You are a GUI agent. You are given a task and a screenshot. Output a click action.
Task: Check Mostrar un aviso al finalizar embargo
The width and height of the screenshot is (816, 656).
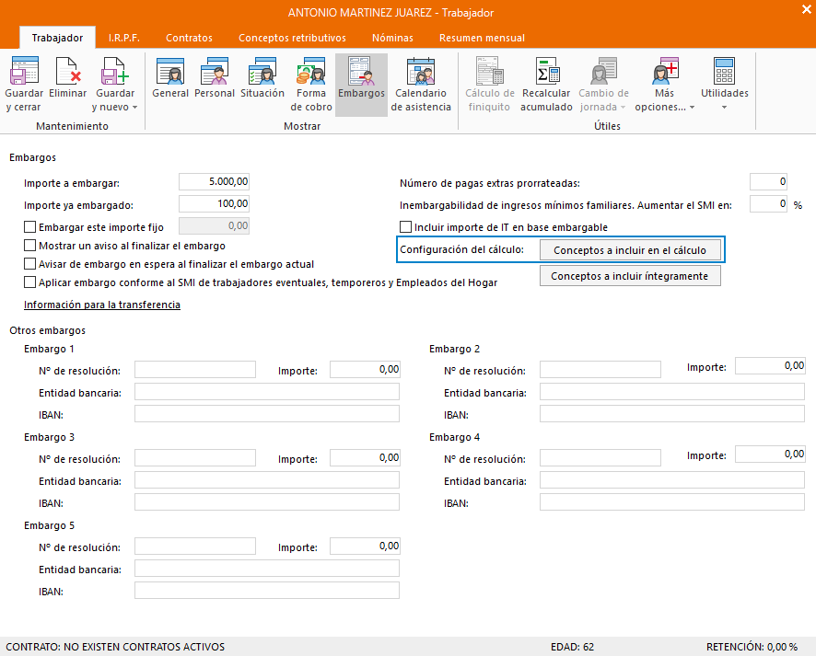30,246
